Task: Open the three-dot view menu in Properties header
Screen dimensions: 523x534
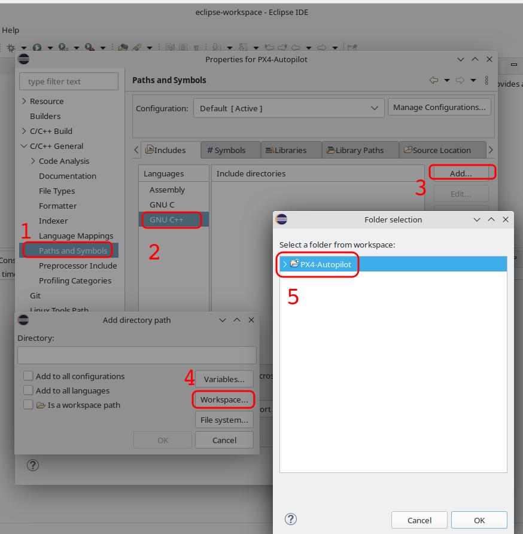Action: click(x=486, y=80)
